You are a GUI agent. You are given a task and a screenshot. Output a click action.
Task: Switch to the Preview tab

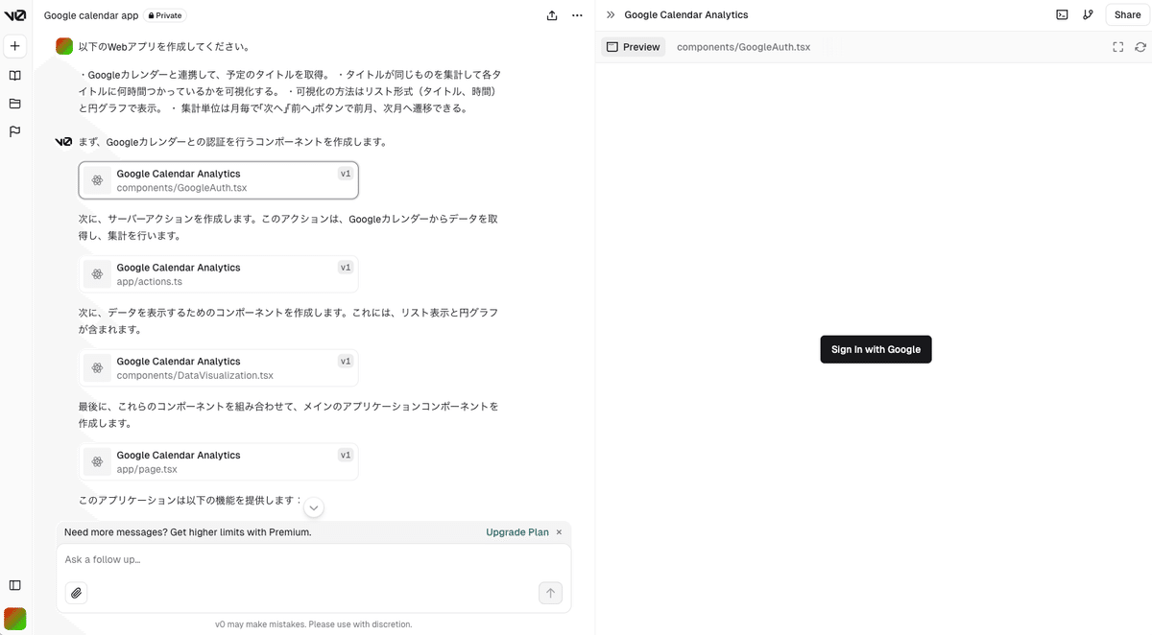click(x=634, y=47)
